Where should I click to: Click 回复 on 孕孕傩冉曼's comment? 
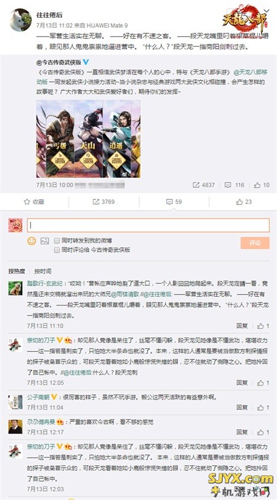pos(242,432)
